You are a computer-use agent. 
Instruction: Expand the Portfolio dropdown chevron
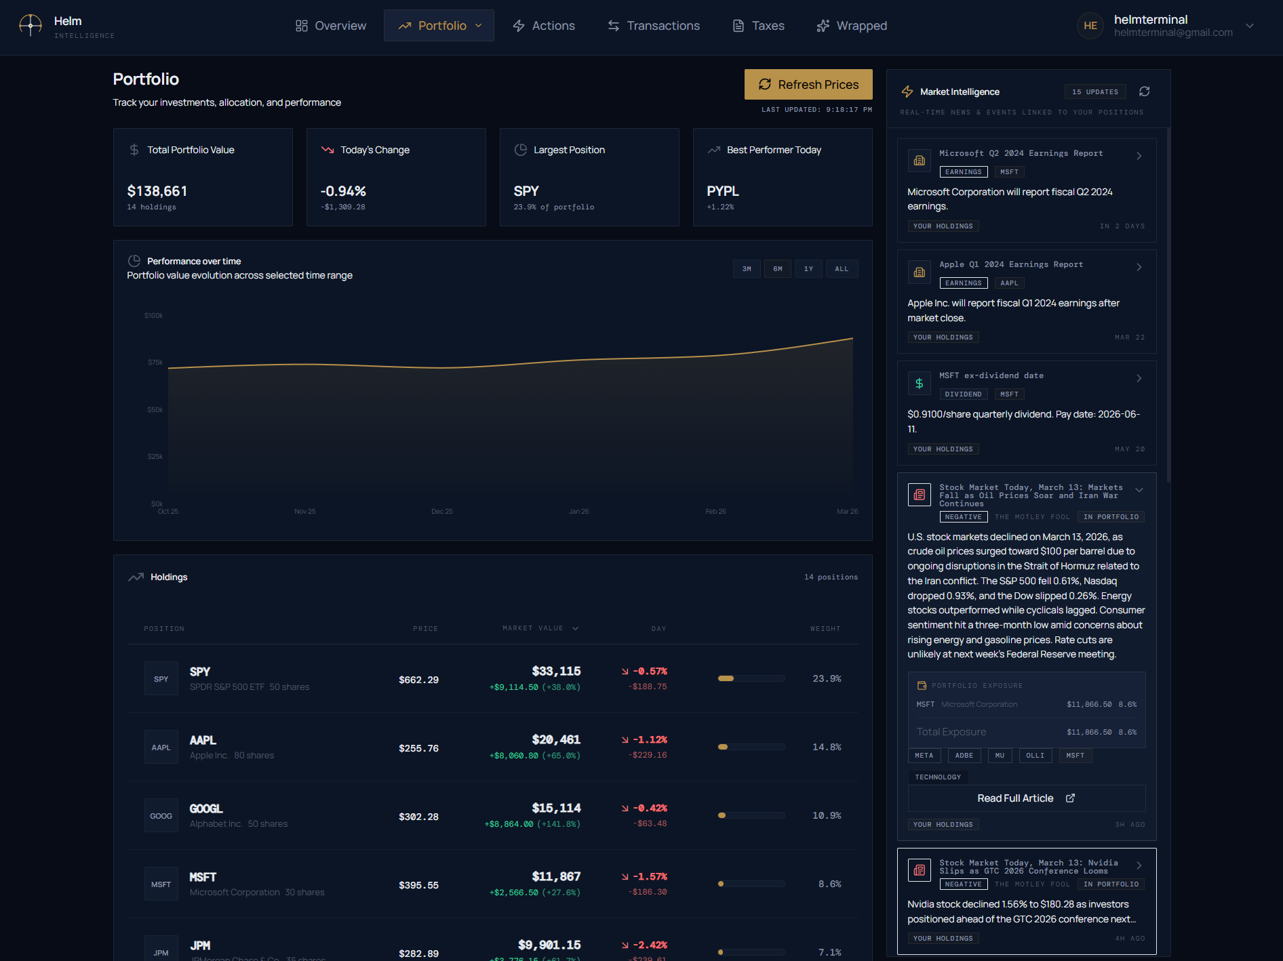click(479, 26)
